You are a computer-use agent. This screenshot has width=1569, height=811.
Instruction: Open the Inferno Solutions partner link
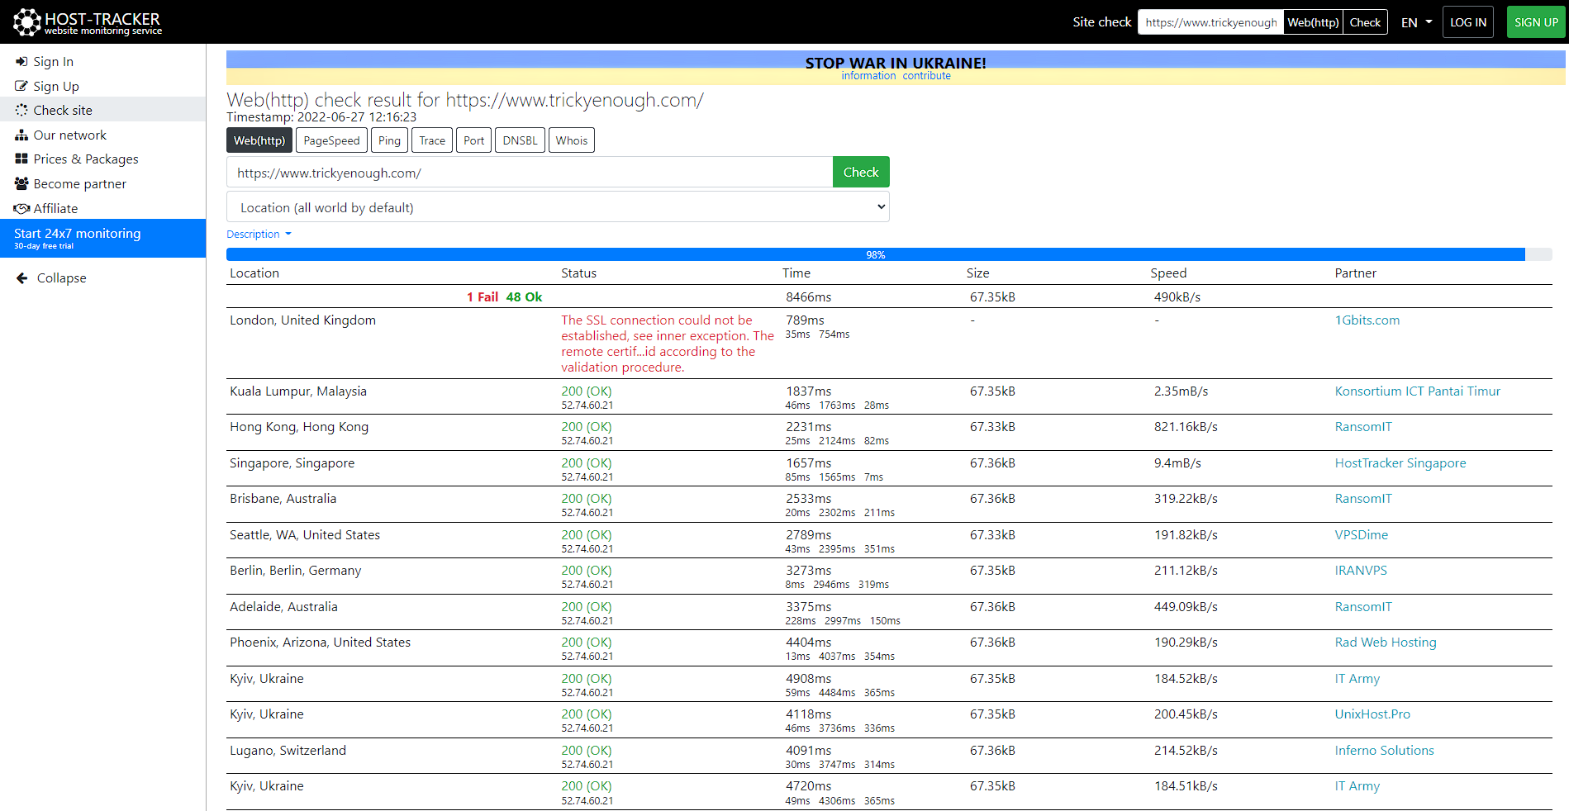coord(1385,751)
